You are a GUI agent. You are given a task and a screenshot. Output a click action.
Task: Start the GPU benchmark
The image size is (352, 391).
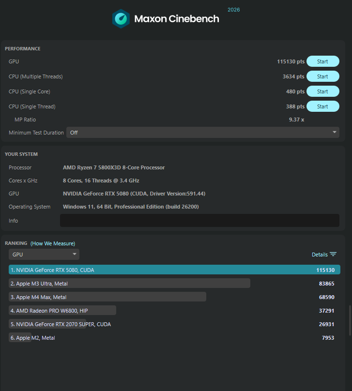pyautogui.click(x=322, y=61)
